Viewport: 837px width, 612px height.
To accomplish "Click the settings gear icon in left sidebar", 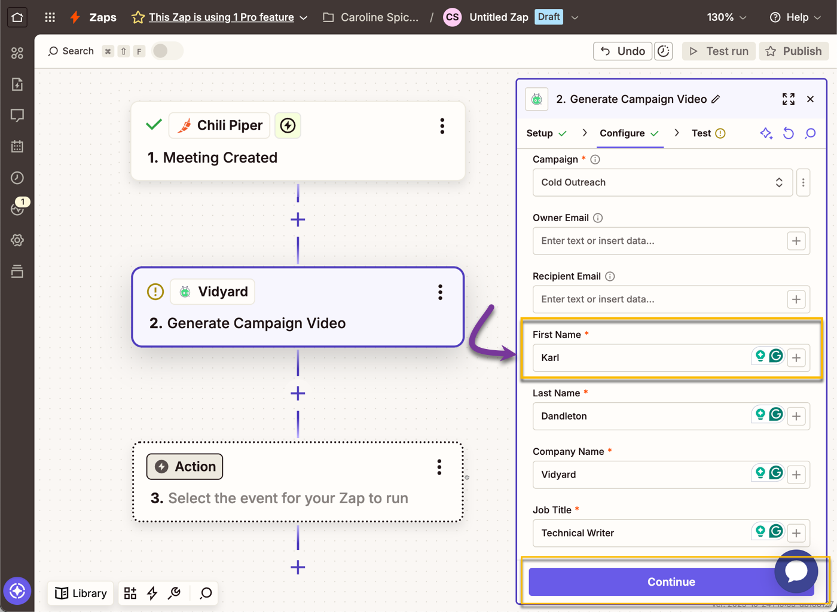I will tap(17, 240).
